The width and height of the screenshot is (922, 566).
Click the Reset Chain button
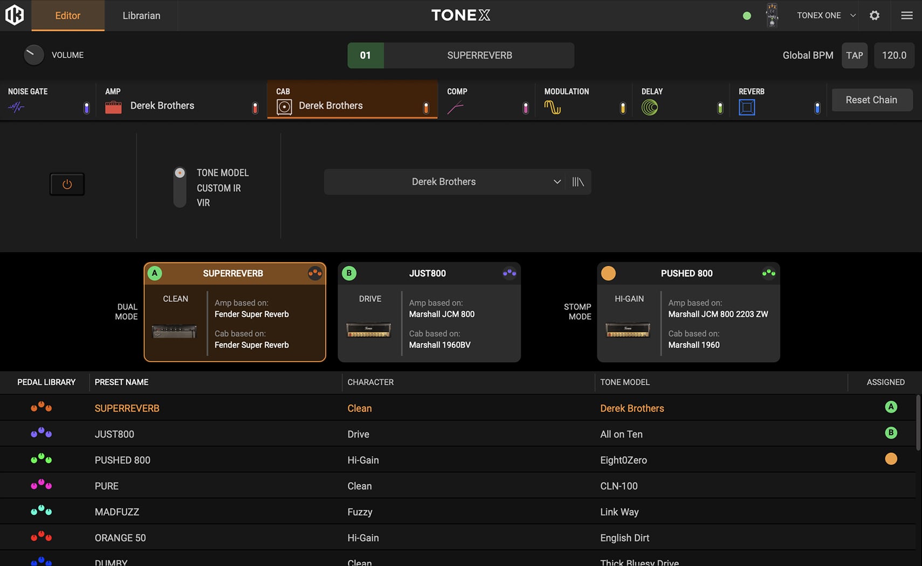click(x=871, y=100)
